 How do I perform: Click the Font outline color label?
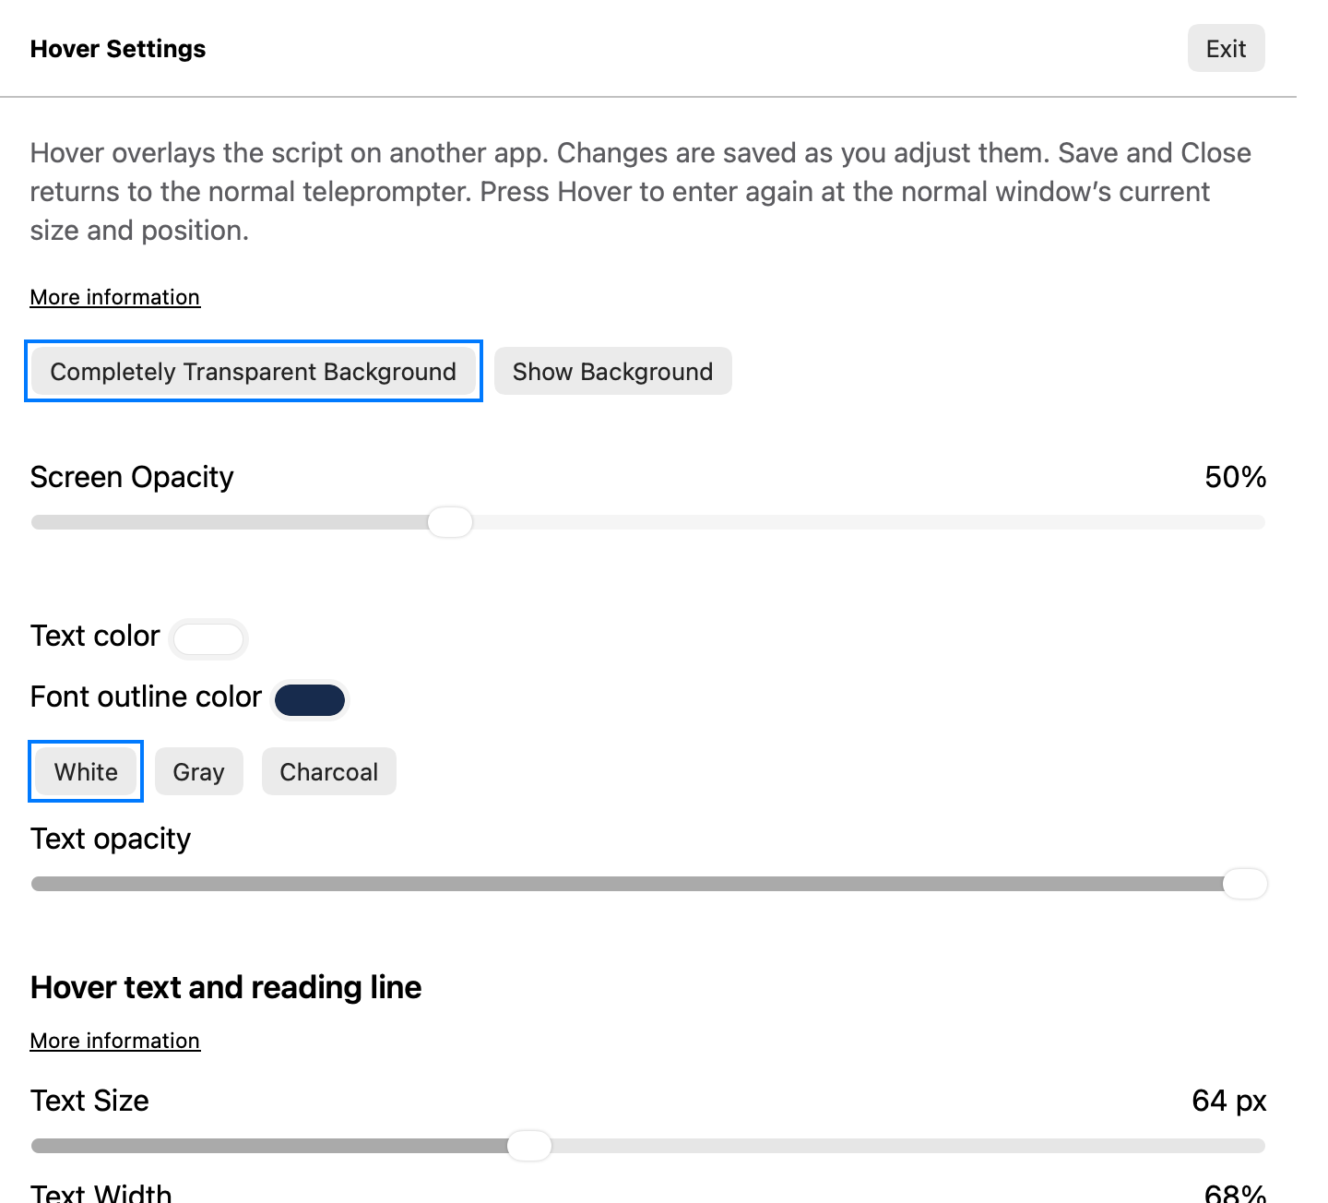pyautogui.click(x=146, y=697)
